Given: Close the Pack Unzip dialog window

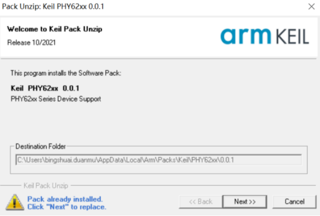Looking at the screenshot, I should pos(311,7).
